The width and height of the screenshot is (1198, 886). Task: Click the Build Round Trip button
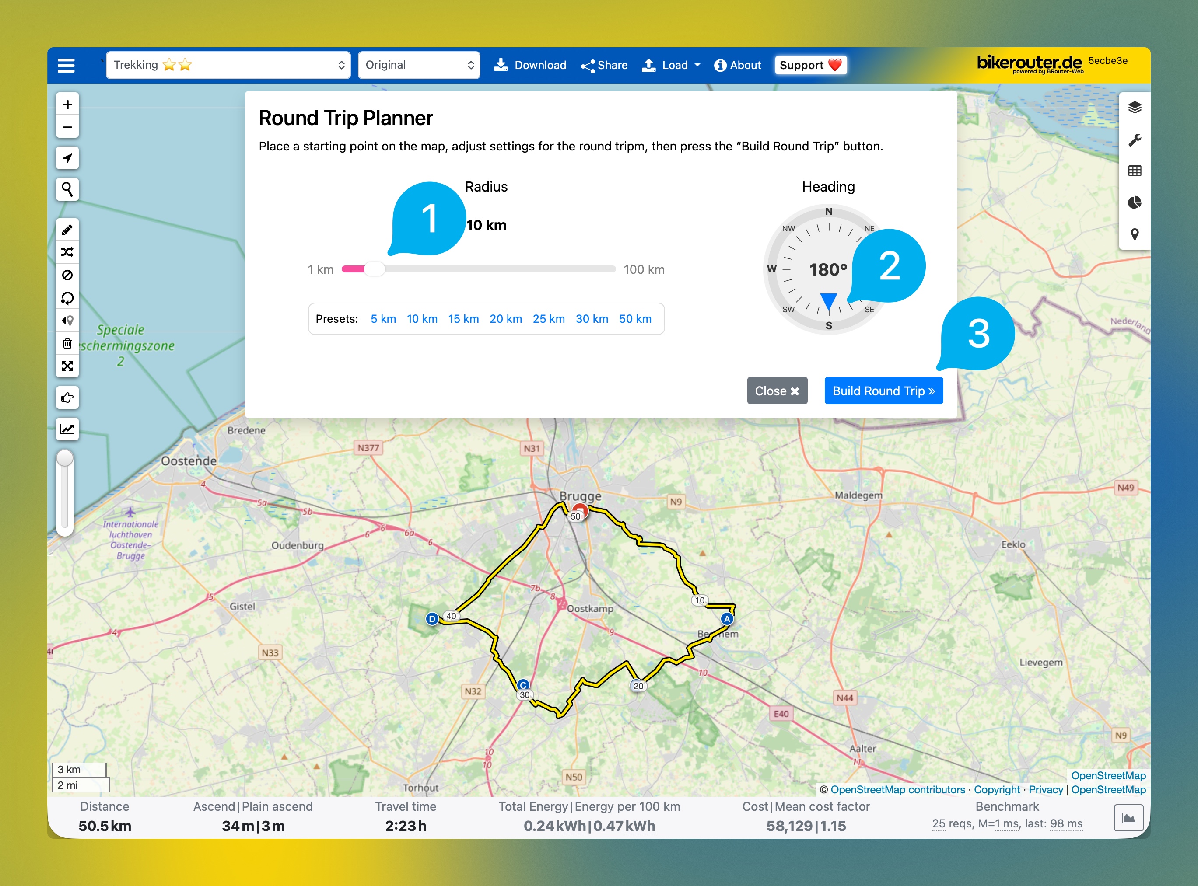(883, 391)
